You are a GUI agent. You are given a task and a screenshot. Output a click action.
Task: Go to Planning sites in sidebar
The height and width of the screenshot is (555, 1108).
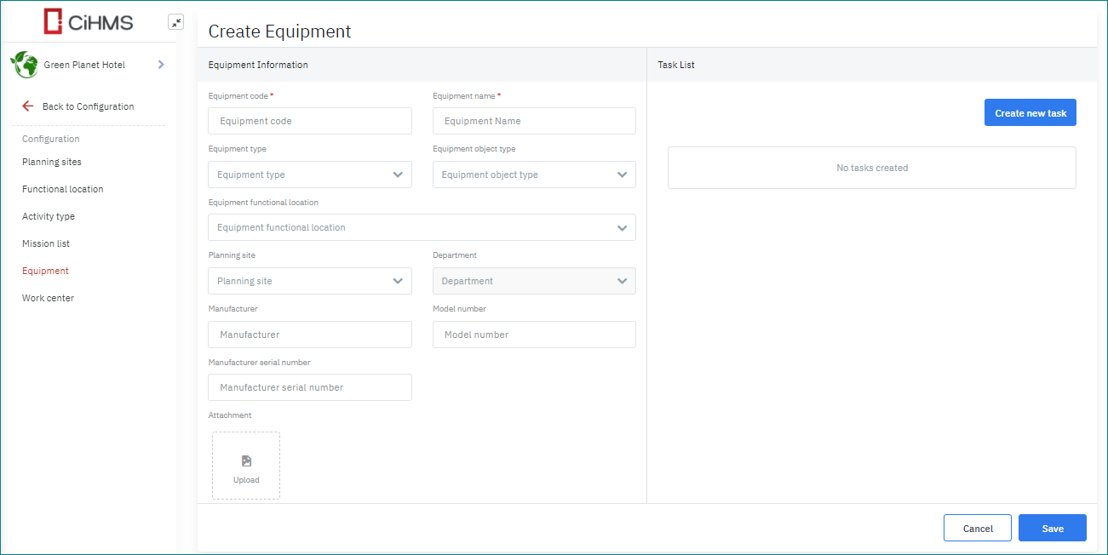click(52, 162)
